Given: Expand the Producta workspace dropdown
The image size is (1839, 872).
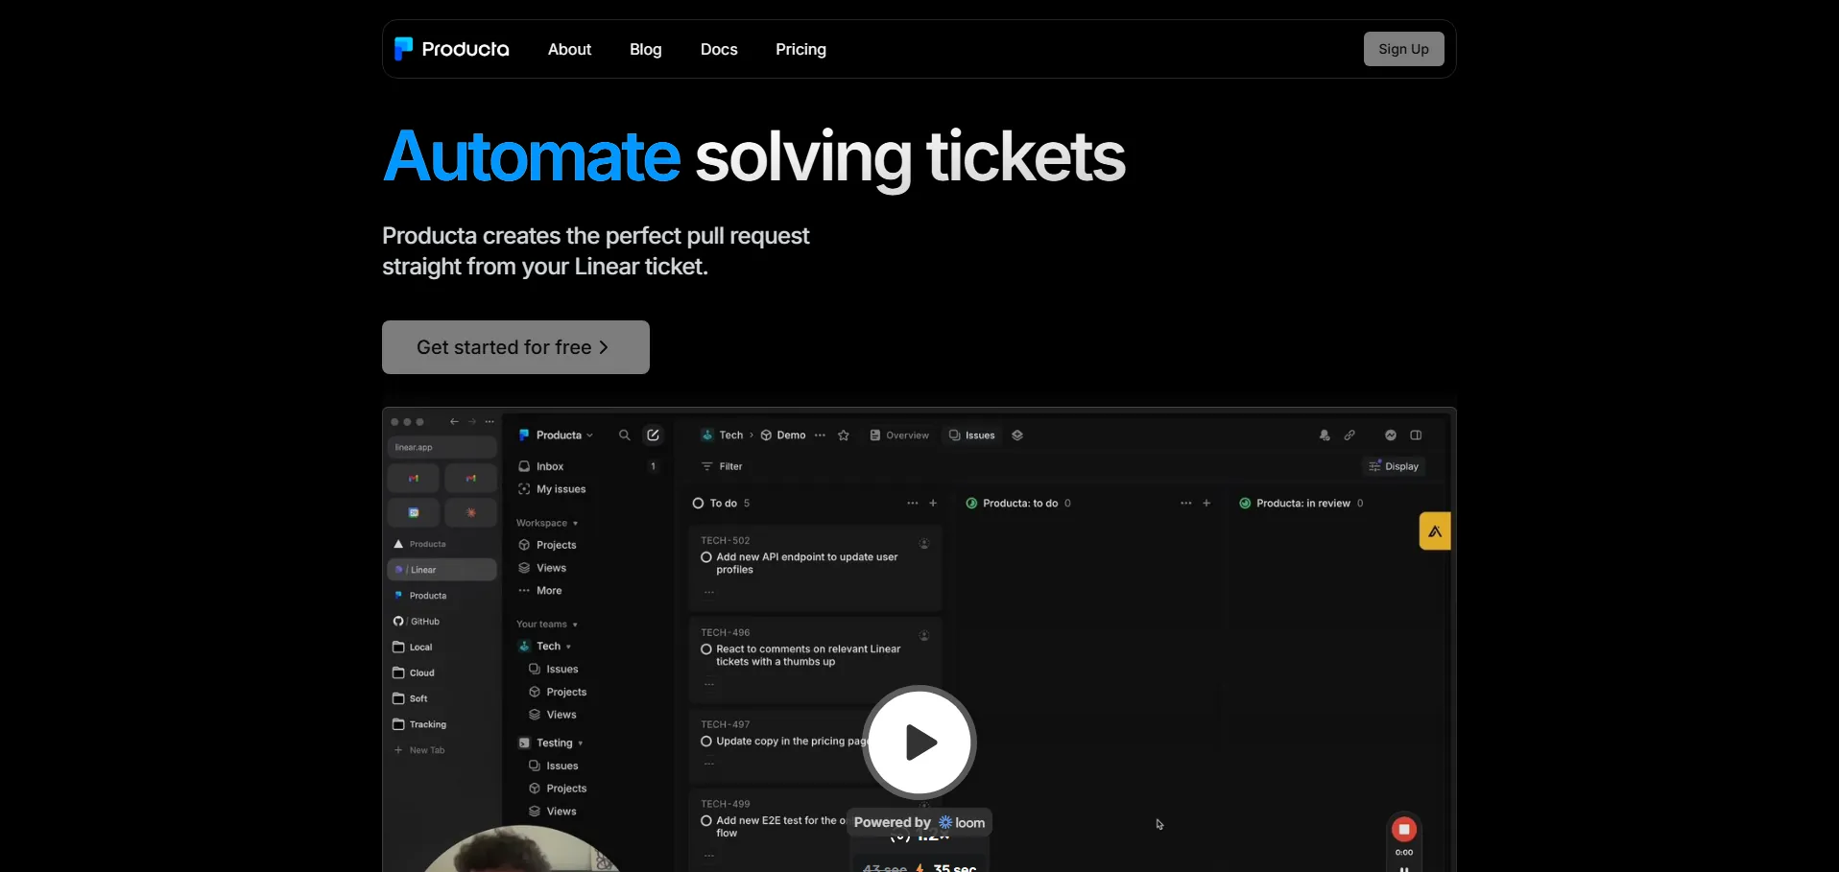Looking at the screenshot, I should tap(562, 436).
